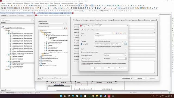The height and width of the screenshot is (98, 174).
Task: Click vertical scrollbar of description area
Action: [x=155, y=67]
